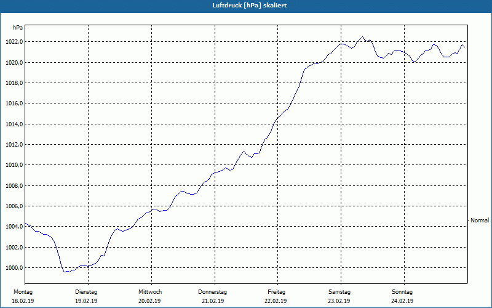The image size is (492, 308).
Task: Click the 'Samstag' day label
Action: point(339,292)
